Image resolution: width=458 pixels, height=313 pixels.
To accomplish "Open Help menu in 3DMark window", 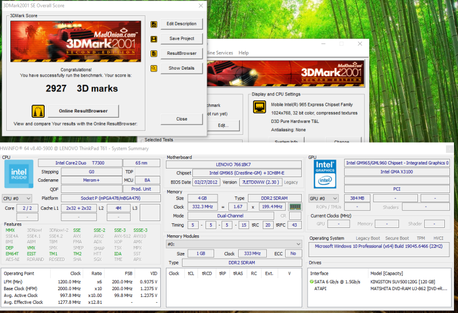I will click(x=244, y=53).
